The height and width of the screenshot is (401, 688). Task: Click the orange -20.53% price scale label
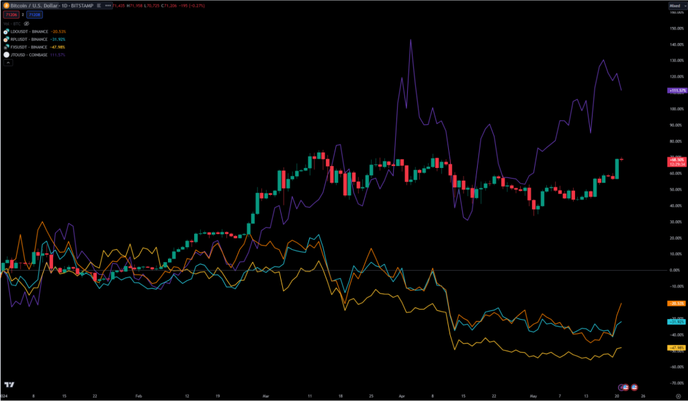677,304
